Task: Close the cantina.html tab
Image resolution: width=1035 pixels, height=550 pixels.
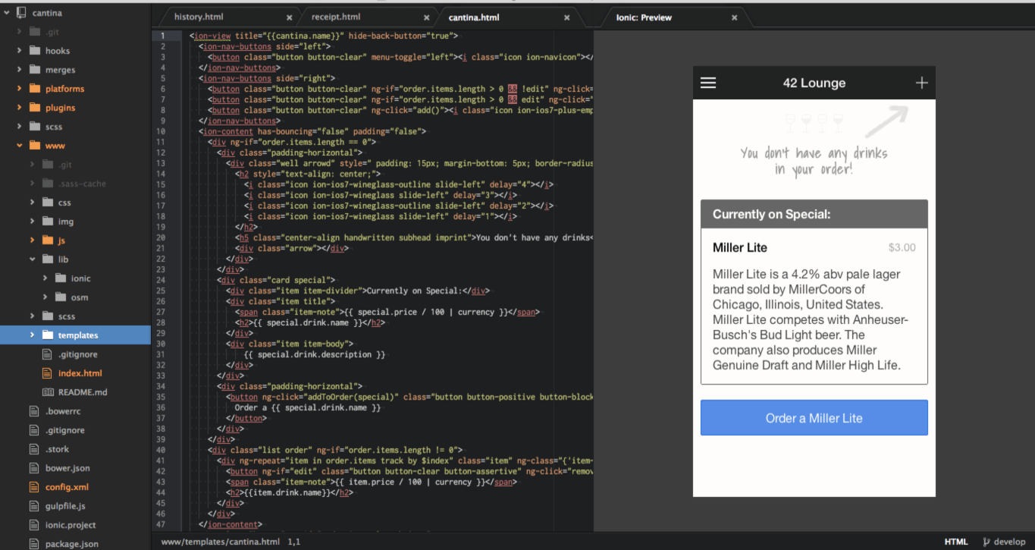Action: coord(567,17)
